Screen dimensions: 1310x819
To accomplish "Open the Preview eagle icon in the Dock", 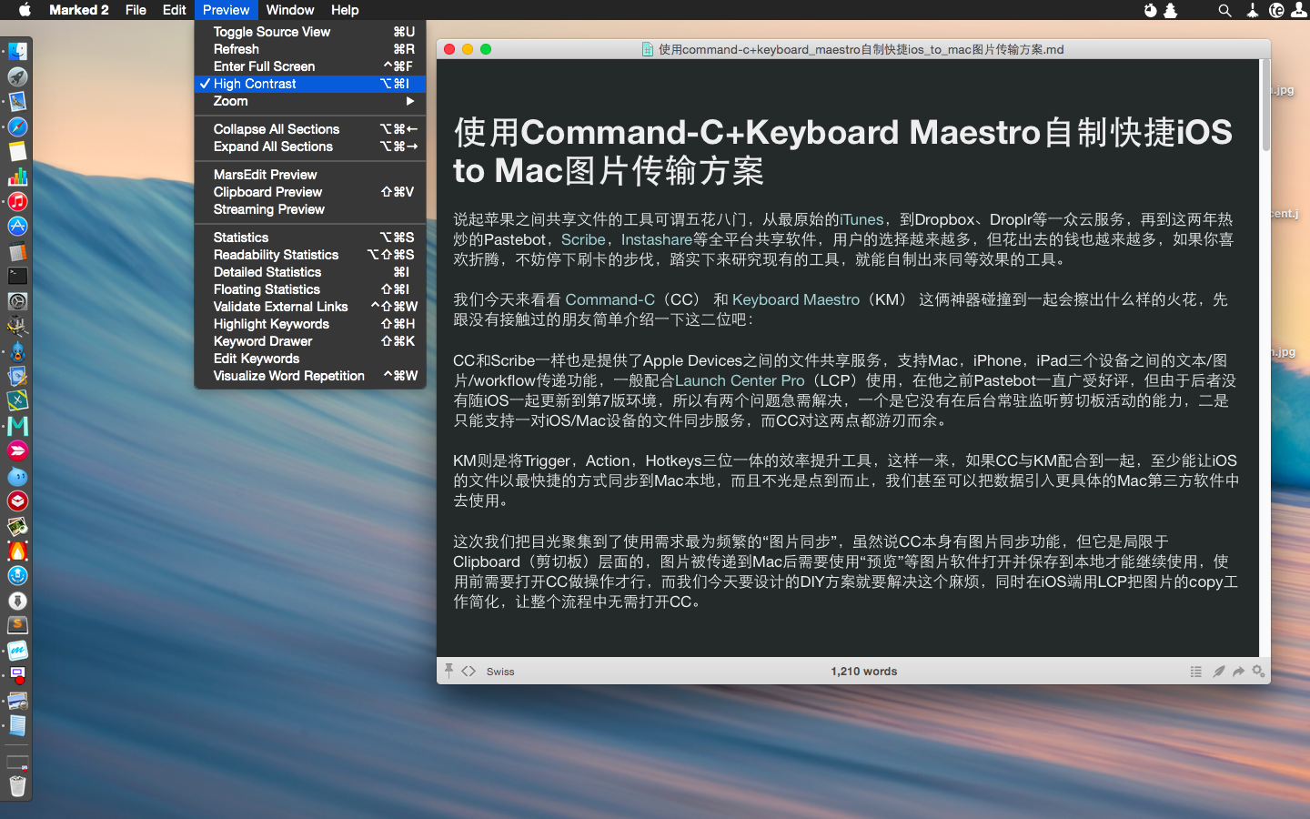I will pos(17,102).
